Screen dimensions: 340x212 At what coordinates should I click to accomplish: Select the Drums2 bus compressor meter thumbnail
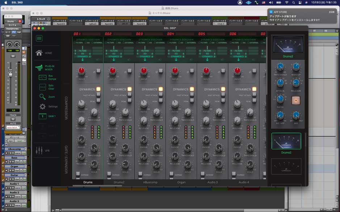point(286,141)
